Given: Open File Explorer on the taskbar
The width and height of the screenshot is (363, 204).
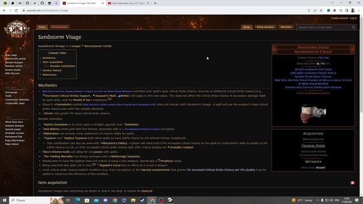Looking at the screenshot, I should click(x=133, y=200).
